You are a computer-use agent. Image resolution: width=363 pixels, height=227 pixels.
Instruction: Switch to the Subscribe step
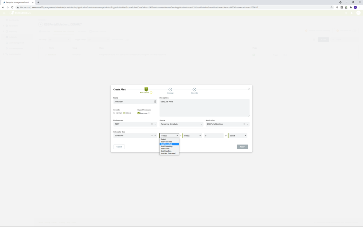click(194, 89)
